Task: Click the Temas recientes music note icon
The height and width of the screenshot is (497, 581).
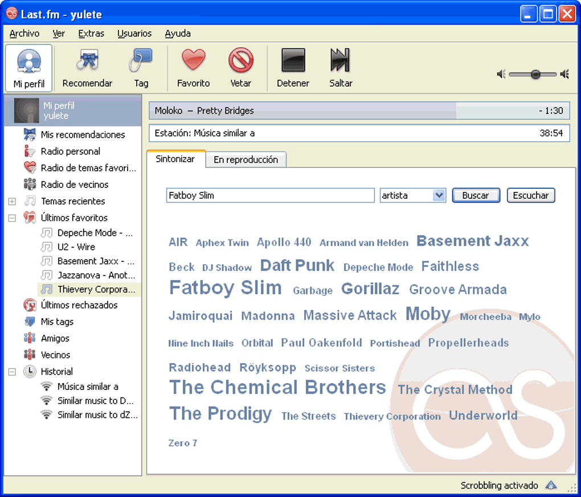Action: click(30, 201)
